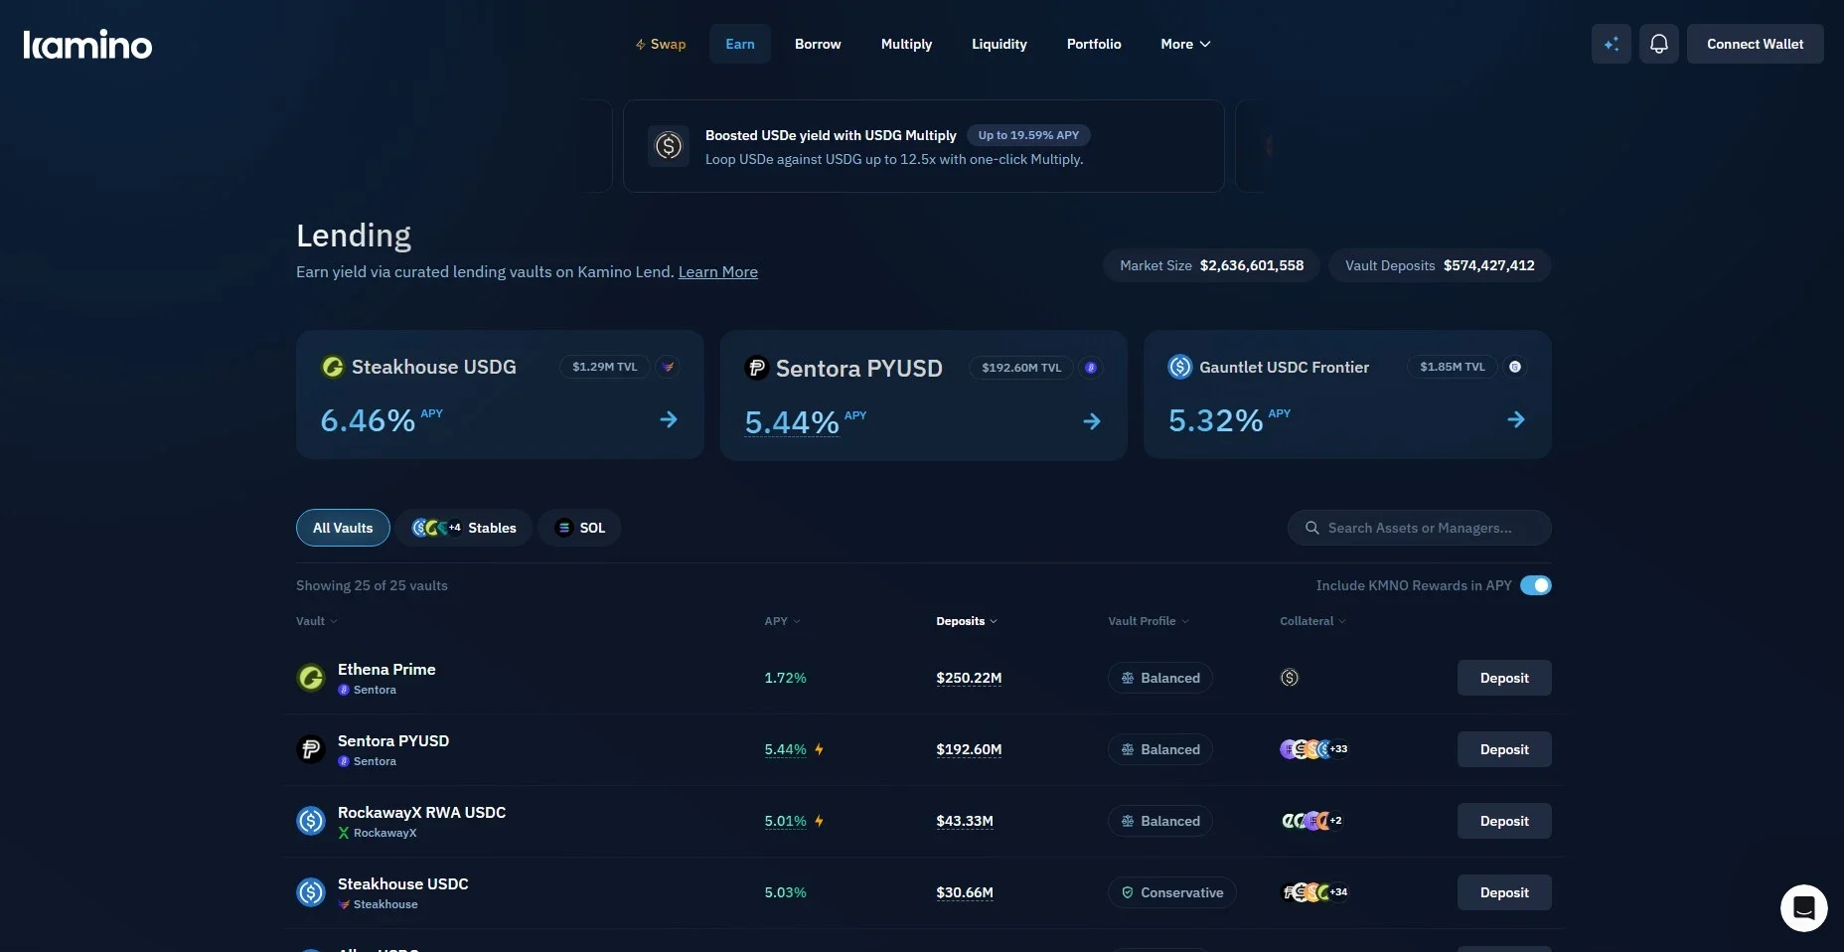Screen dimensions: 1844x952
Task: Toggle Include KMNO Rewards in APY
Action: (x=1535, y=585)
